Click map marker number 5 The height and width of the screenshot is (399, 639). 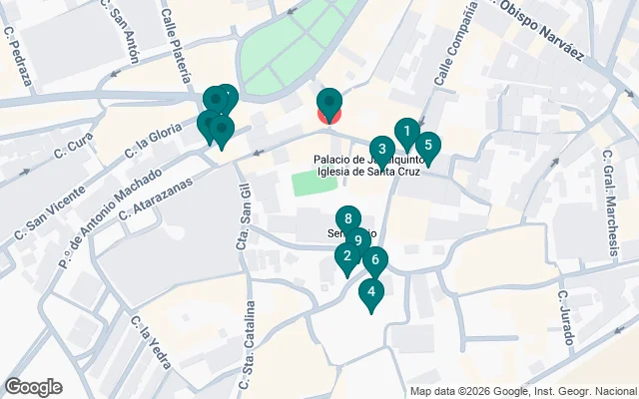click(428, 146)
